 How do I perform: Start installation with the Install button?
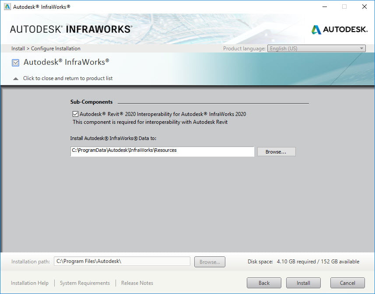tap(303, 283)
